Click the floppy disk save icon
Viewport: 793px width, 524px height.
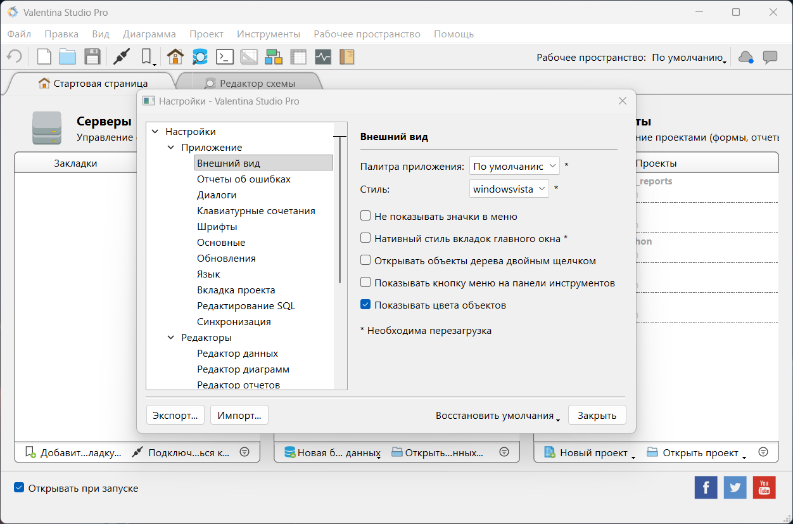(x=93, y=57)
